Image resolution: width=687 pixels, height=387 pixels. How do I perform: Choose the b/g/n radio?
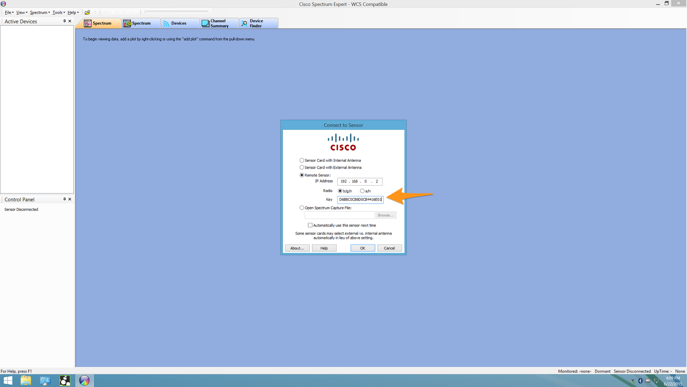point(340,191)
